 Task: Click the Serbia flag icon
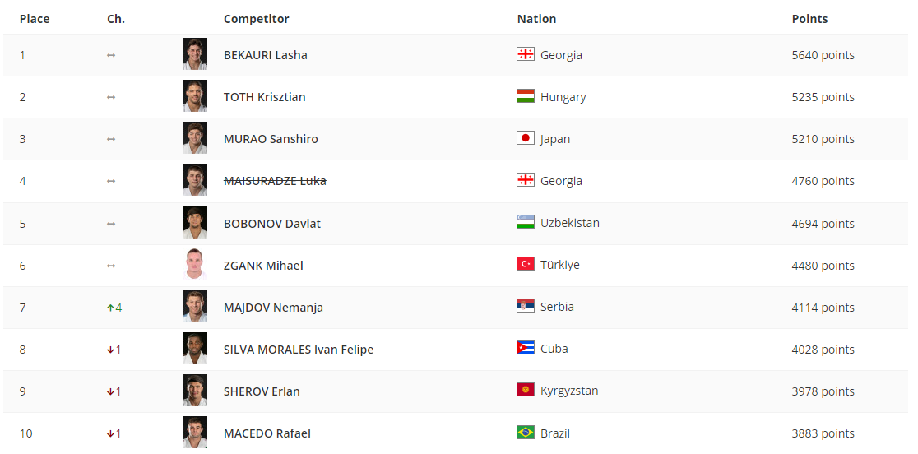(525, 306)
